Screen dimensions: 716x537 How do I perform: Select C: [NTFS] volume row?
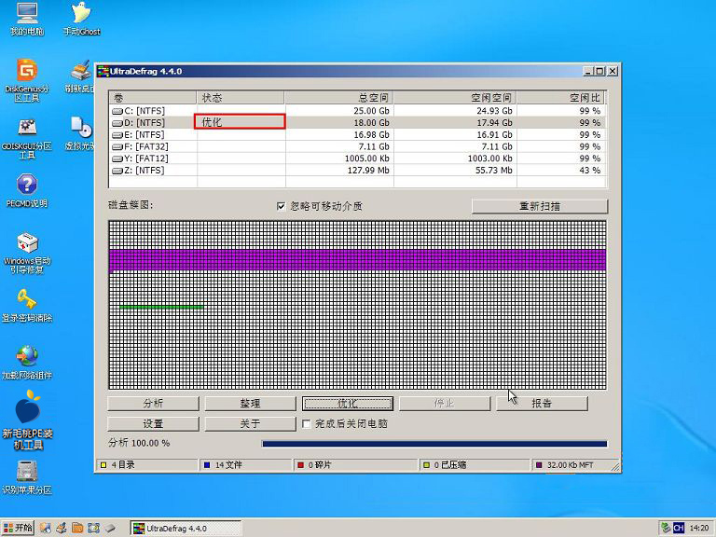pos(357,111)
